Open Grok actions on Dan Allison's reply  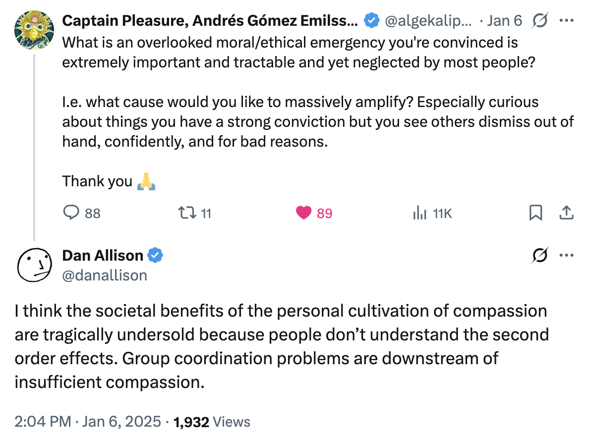[x=539, y=255]
